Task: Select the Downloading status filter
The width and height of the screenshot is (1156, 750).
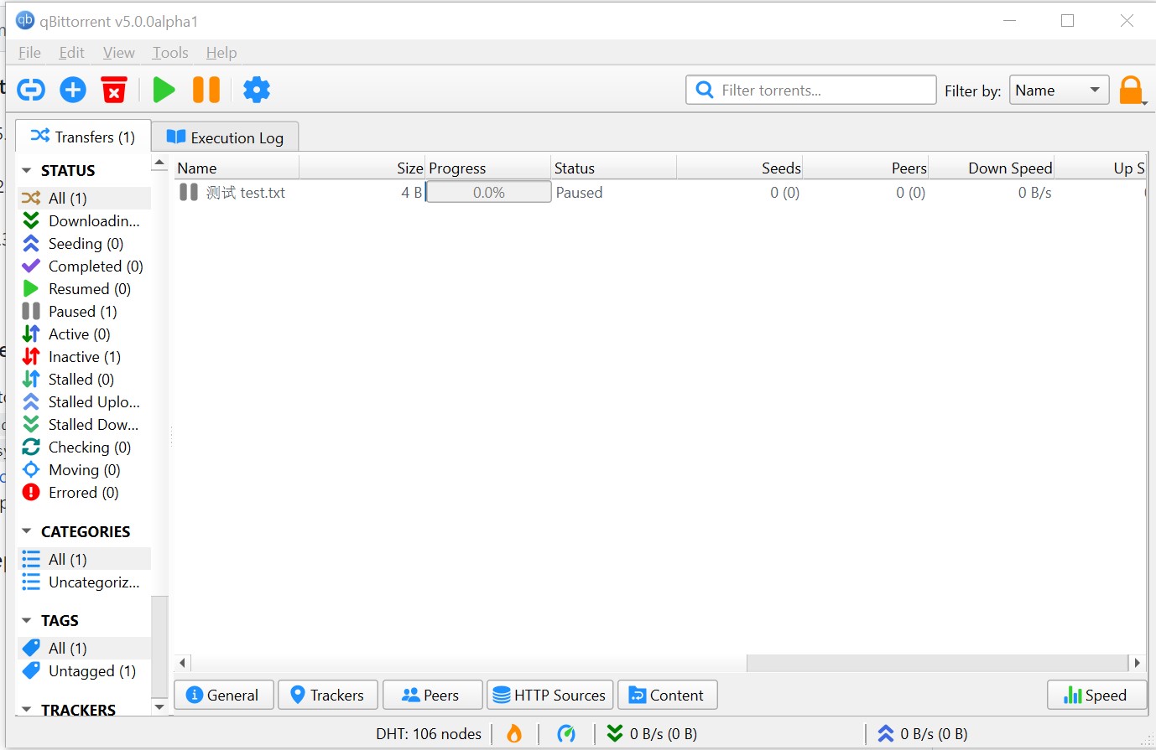Action: [x=84, y=221]
